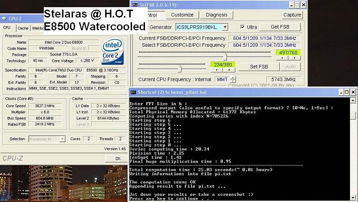Click the Get FSB button

(x=280, y=27)
